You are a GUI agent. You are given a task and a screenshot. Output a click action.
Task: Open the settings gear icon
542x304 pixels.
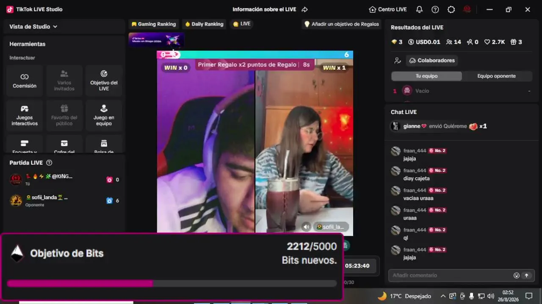coord(451,9)
